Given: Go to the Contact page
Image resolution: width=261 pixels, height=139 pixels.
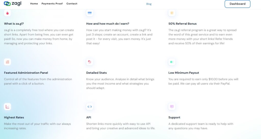Looking at the screenshot, I should [x=72, y=4].
